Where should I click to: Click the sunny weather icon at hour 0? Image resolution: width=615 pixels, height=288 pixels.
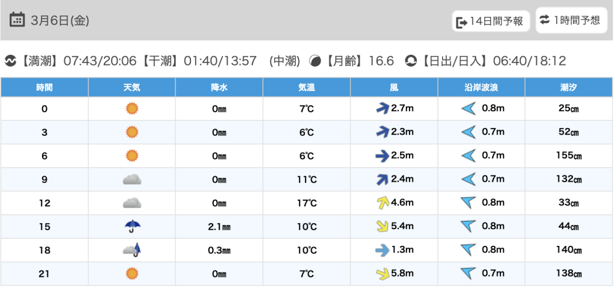[x=132, y=109]
